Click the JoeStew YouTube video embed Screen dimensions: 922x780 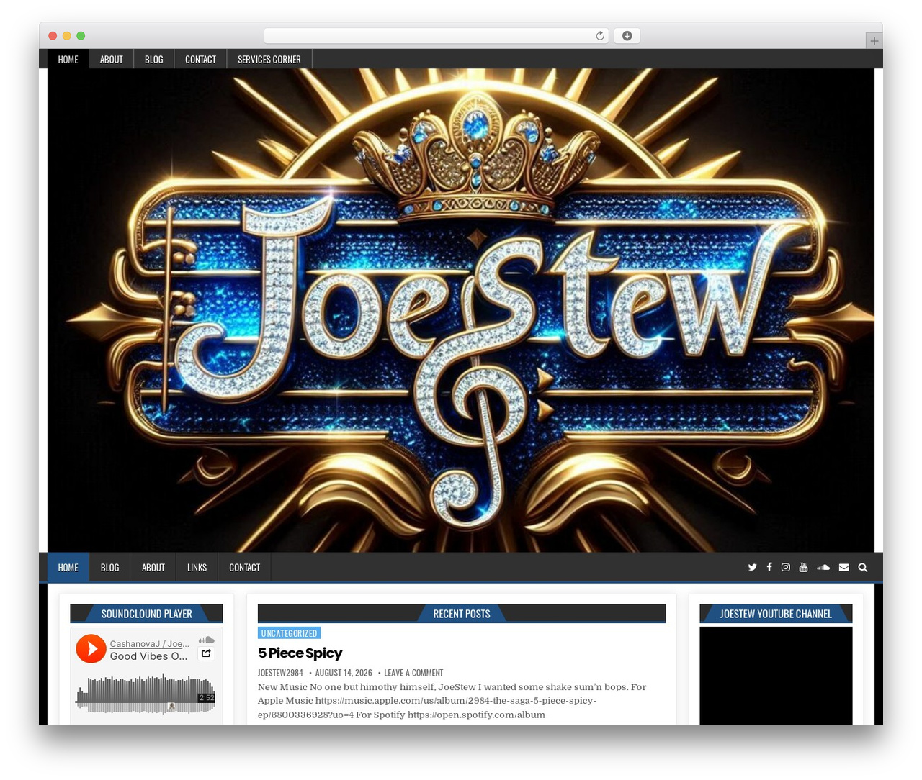pyautogui.click(x=776, y=675)
